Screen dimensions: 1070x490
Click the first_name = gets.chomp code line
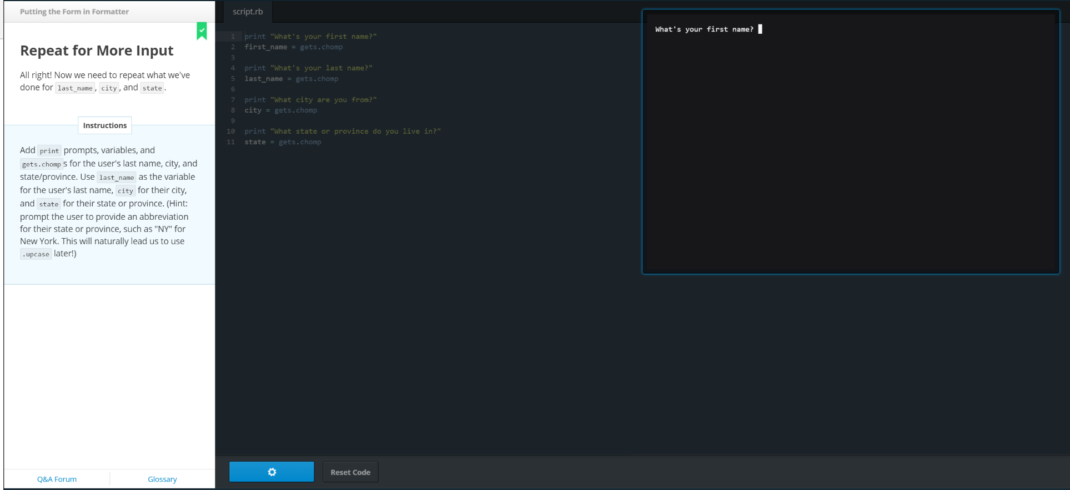tap(293, 47)
